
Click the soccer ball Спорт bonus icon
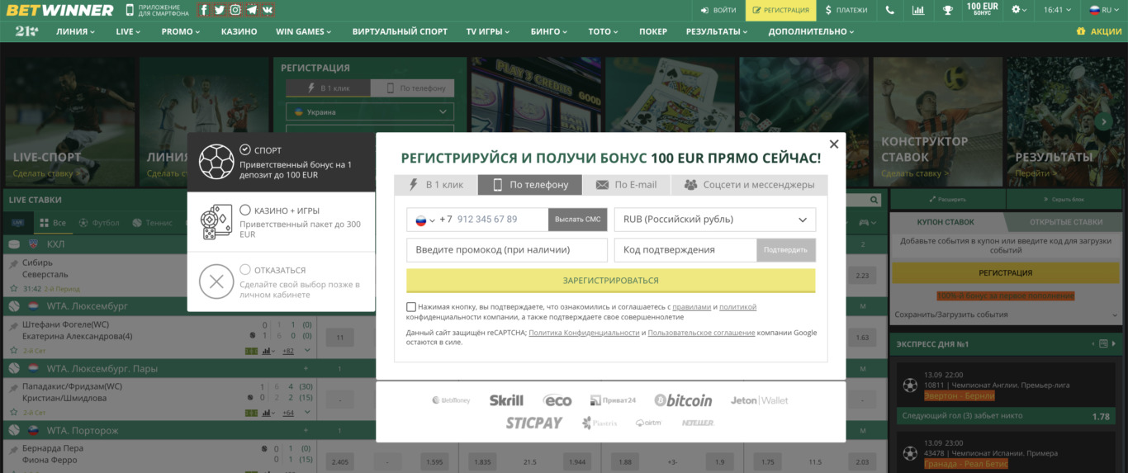click(216, 163)
